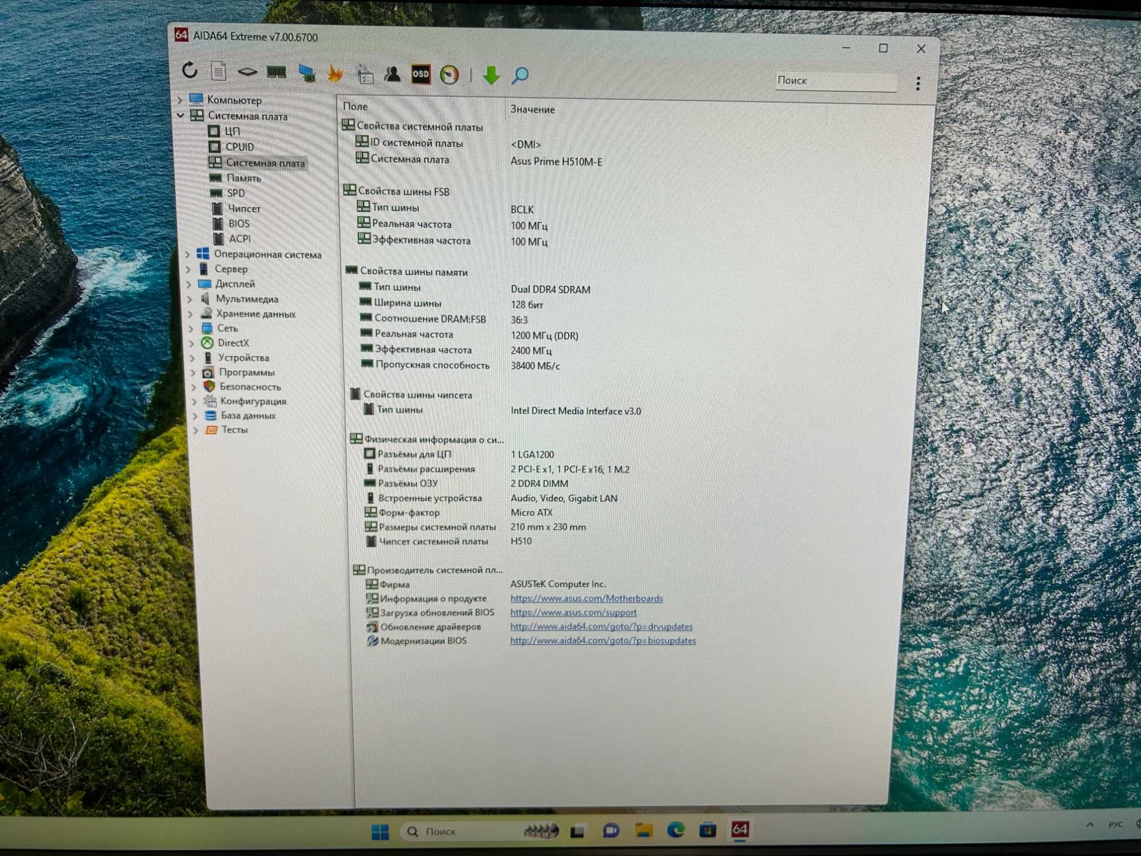1141x856 pixels.
Task: Open the chat camera icon on taskbar
Action: pos(610,831)
